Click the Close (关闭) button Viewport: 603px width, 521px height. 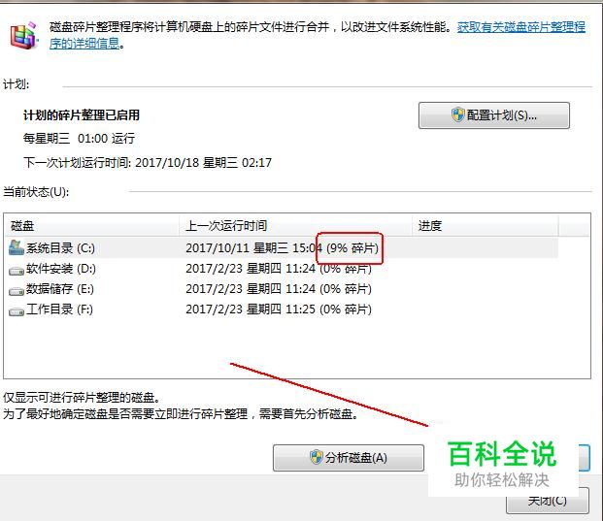click(548, 501)
